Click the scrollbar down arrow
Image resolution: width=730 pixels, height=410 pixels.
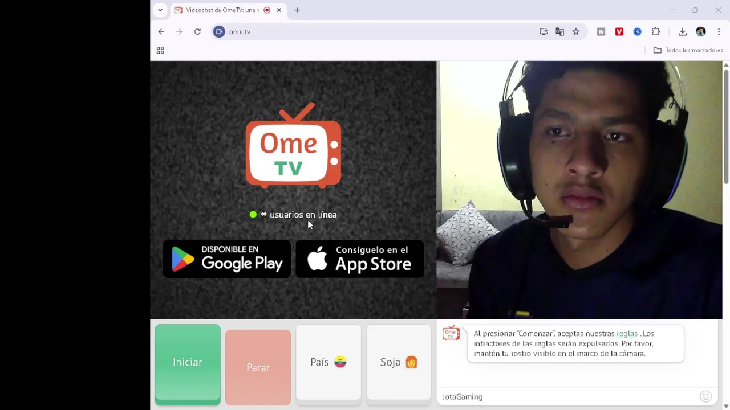point(726,406)
